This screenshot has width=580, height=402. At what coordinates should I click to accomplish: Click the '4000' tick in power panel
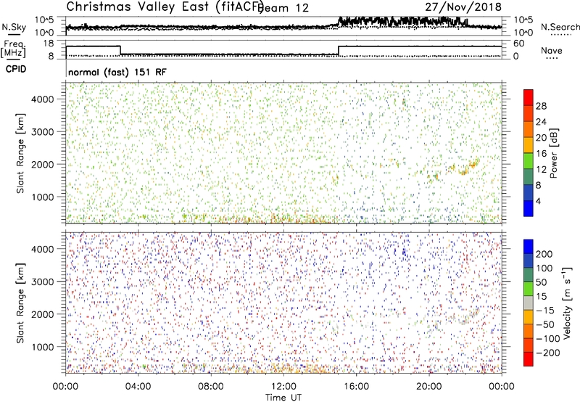43,99
